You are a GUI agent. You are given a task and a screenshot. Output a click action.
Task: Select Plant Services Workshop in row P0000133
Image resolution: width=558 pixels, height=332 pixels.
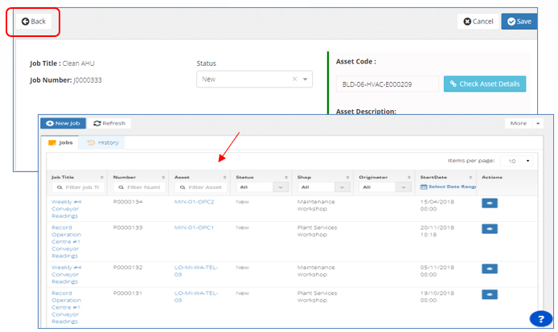pos(318,231)
